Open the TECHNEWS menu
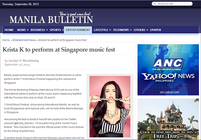 tap(121, 30)
